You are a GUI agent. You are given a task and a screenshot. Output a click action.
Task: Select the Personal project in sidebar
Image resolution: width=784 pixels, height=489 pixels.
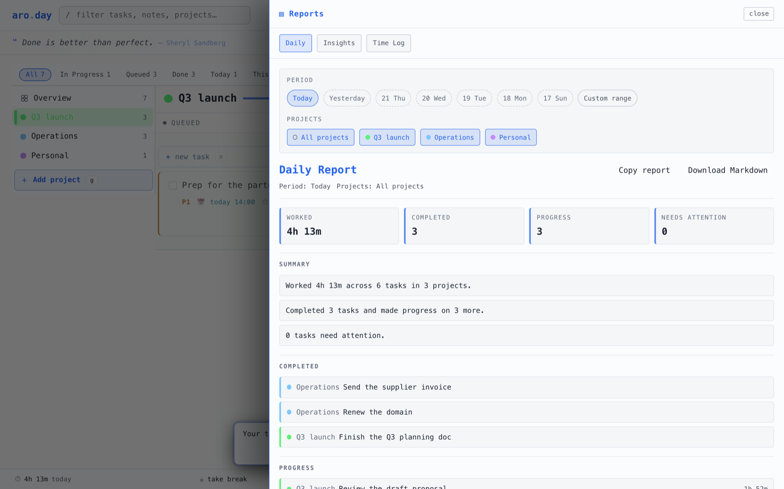pos(83,156)
